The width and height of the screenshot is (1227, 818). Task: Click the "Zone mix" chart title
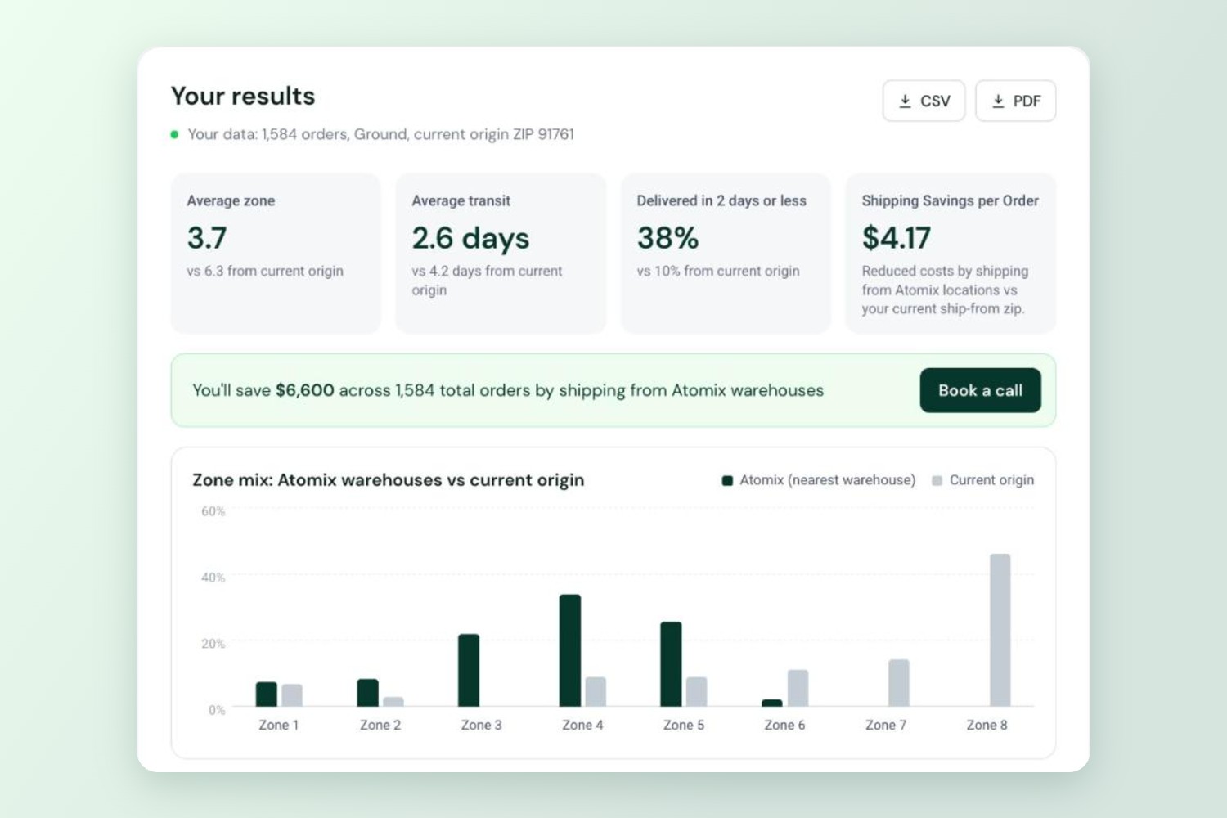388,480
